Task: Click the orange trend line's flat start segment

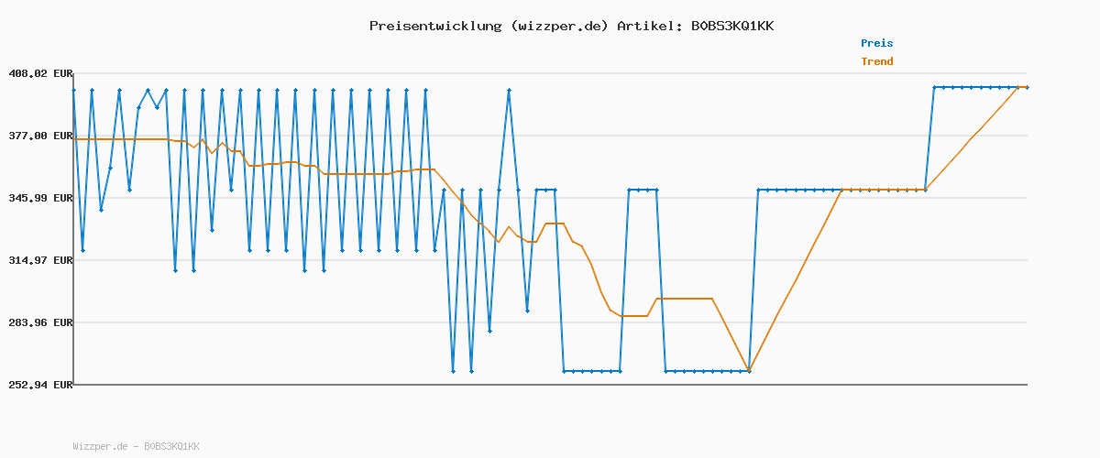Action: [119, 139]
